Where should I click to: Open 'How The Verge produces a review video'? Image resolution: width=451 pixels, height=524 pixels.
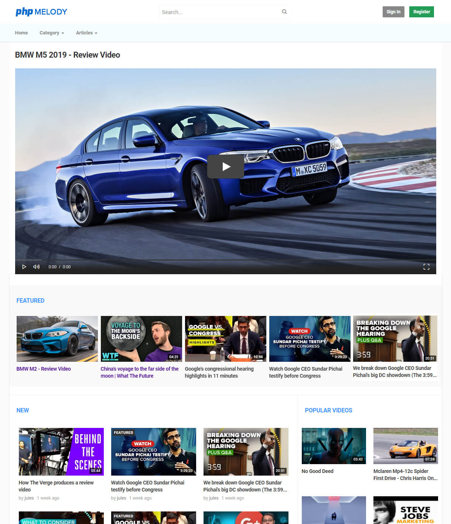tap(56, 486)
